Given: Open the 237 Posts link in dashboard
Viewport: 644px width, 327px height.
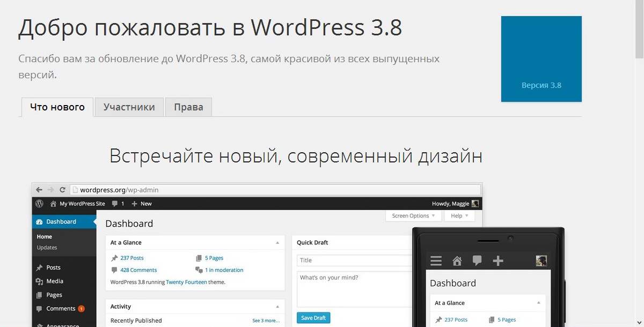Looking at the screenshot, I should [132, 258].
